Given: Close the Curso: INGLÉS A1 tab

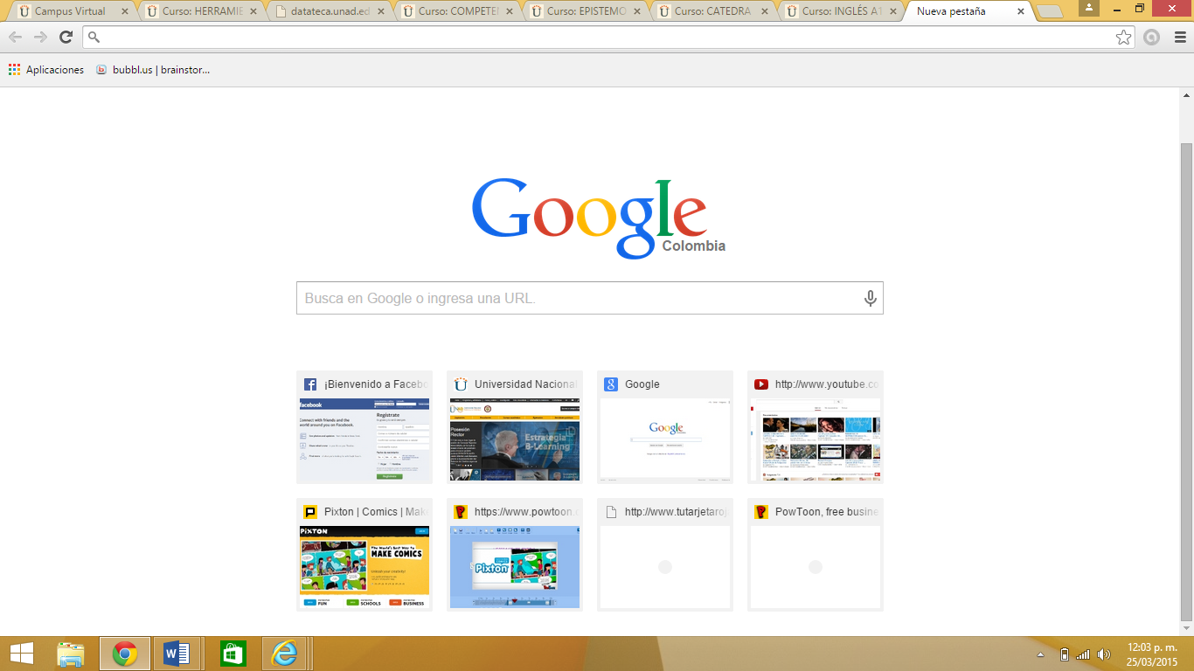Looking at the screenshot, I should pyautogui.click(x=894, y=11).
